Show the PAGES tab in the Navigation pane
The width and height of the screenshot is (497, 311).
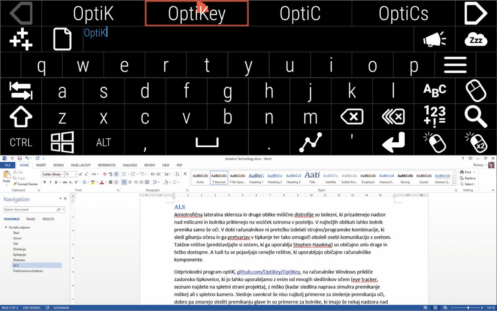[31, 219]
